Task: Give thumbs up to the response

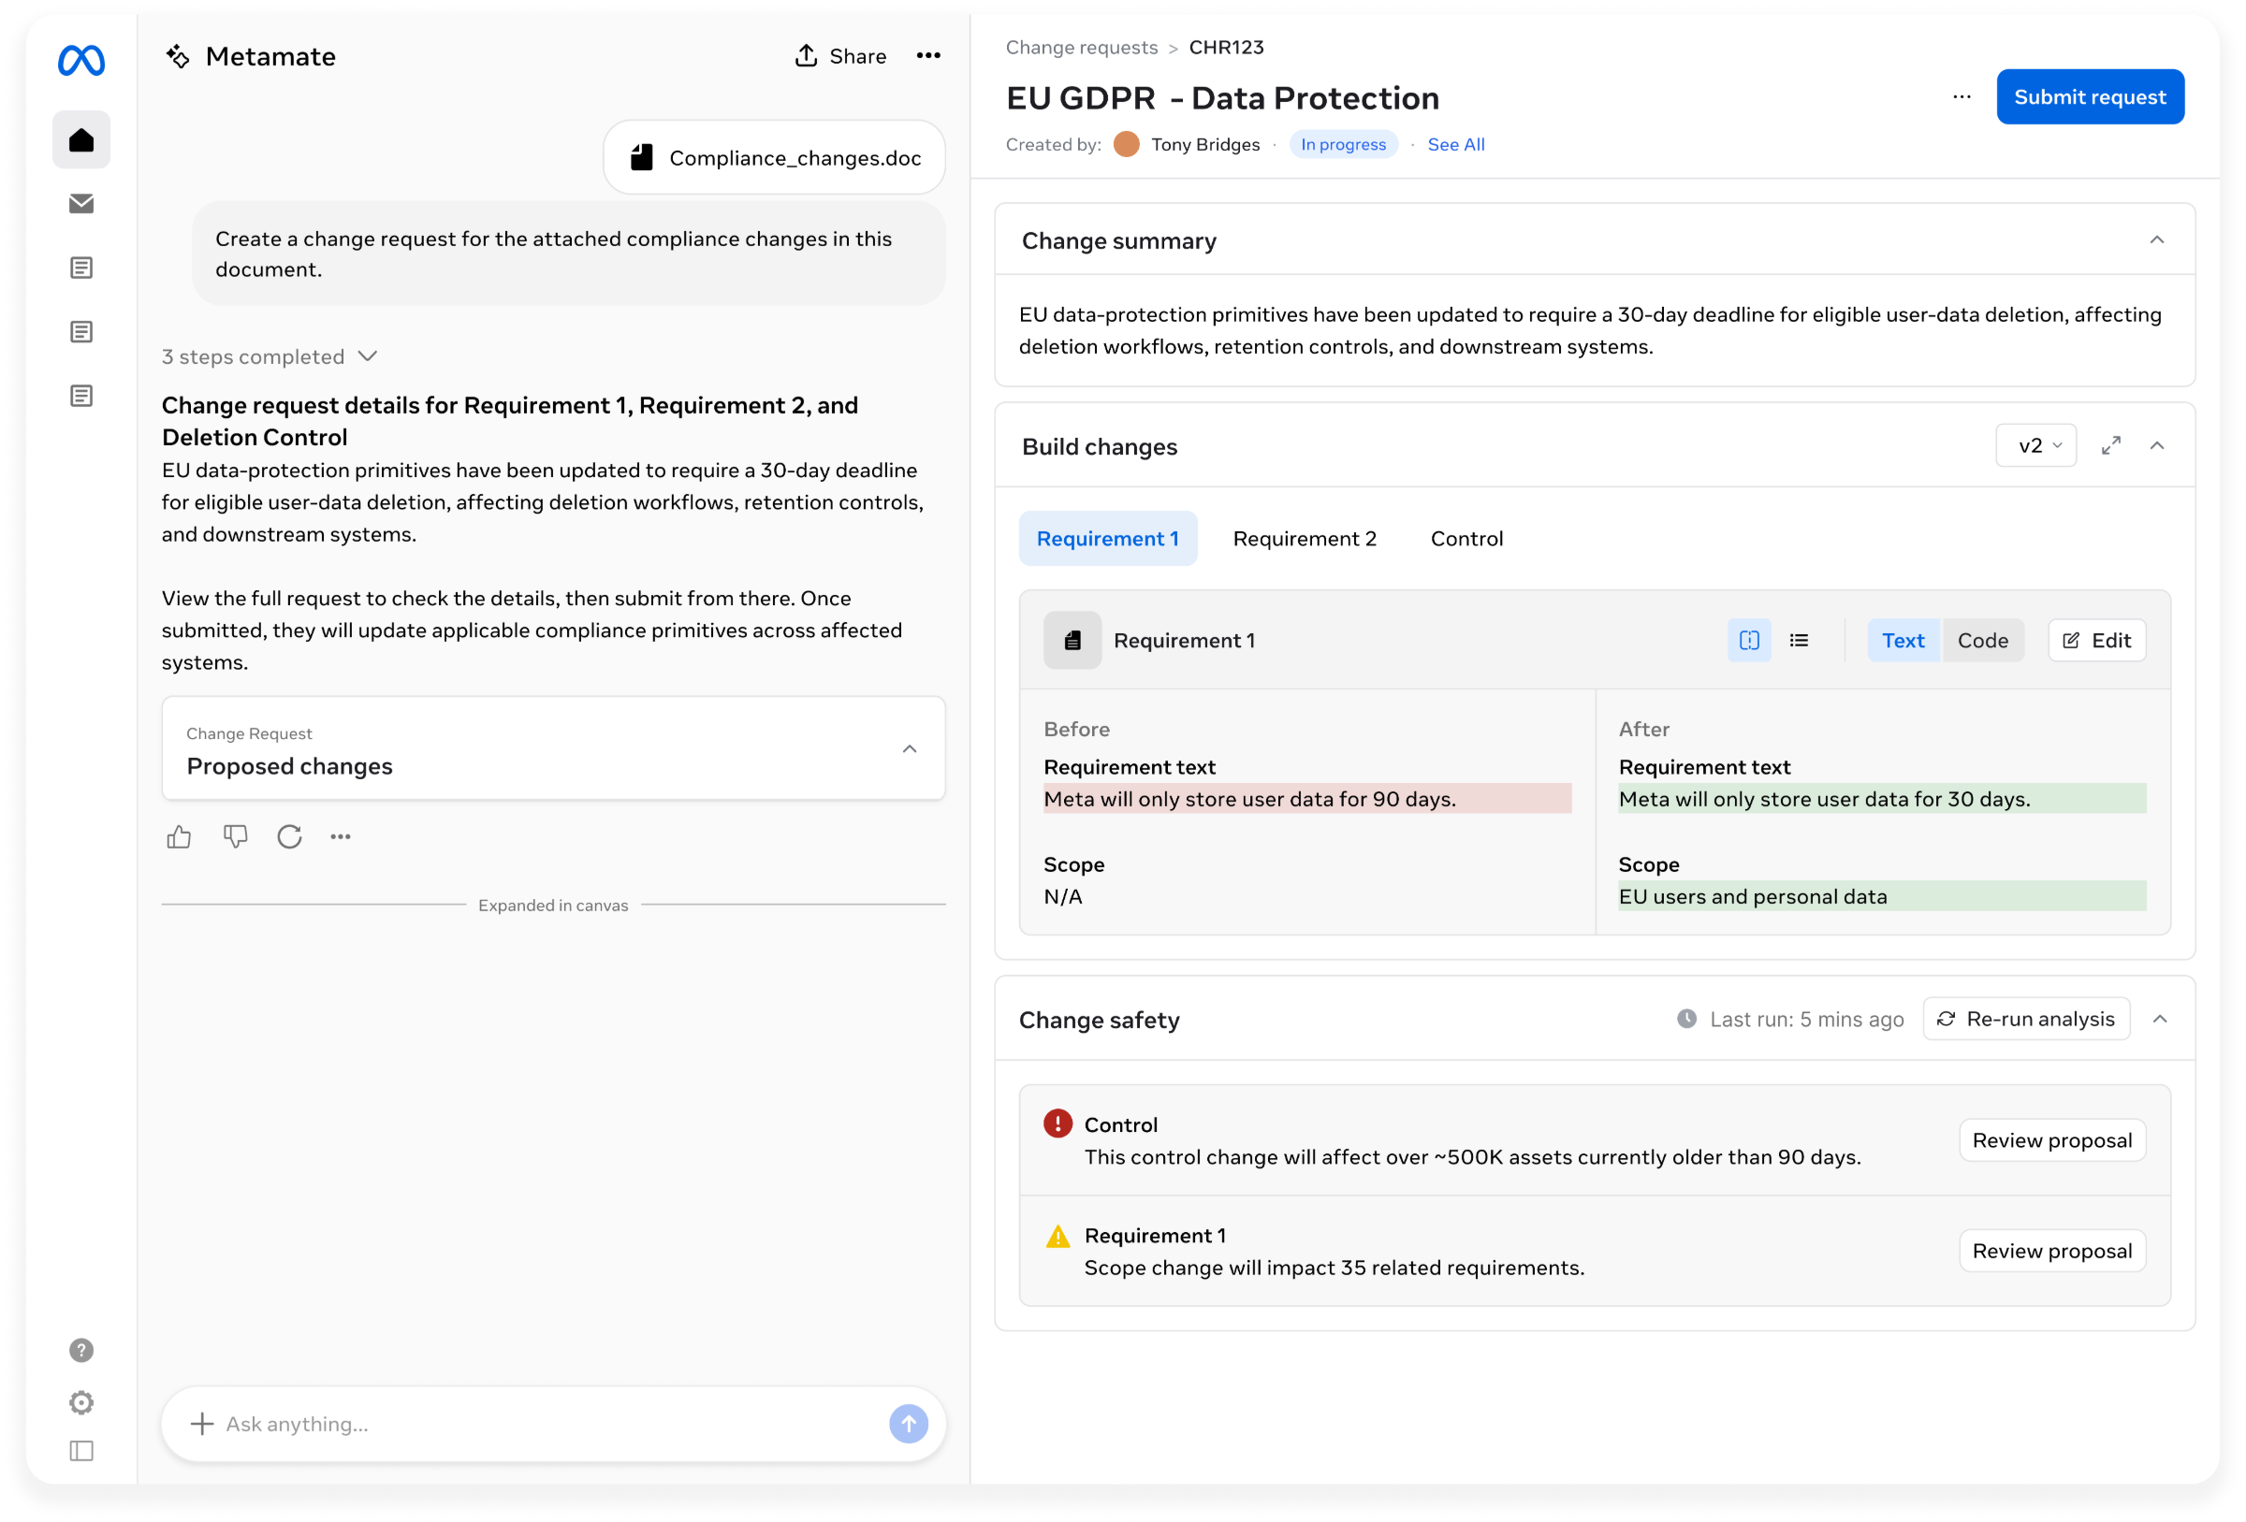Action: pyautogui.click(x=179, y=837)
